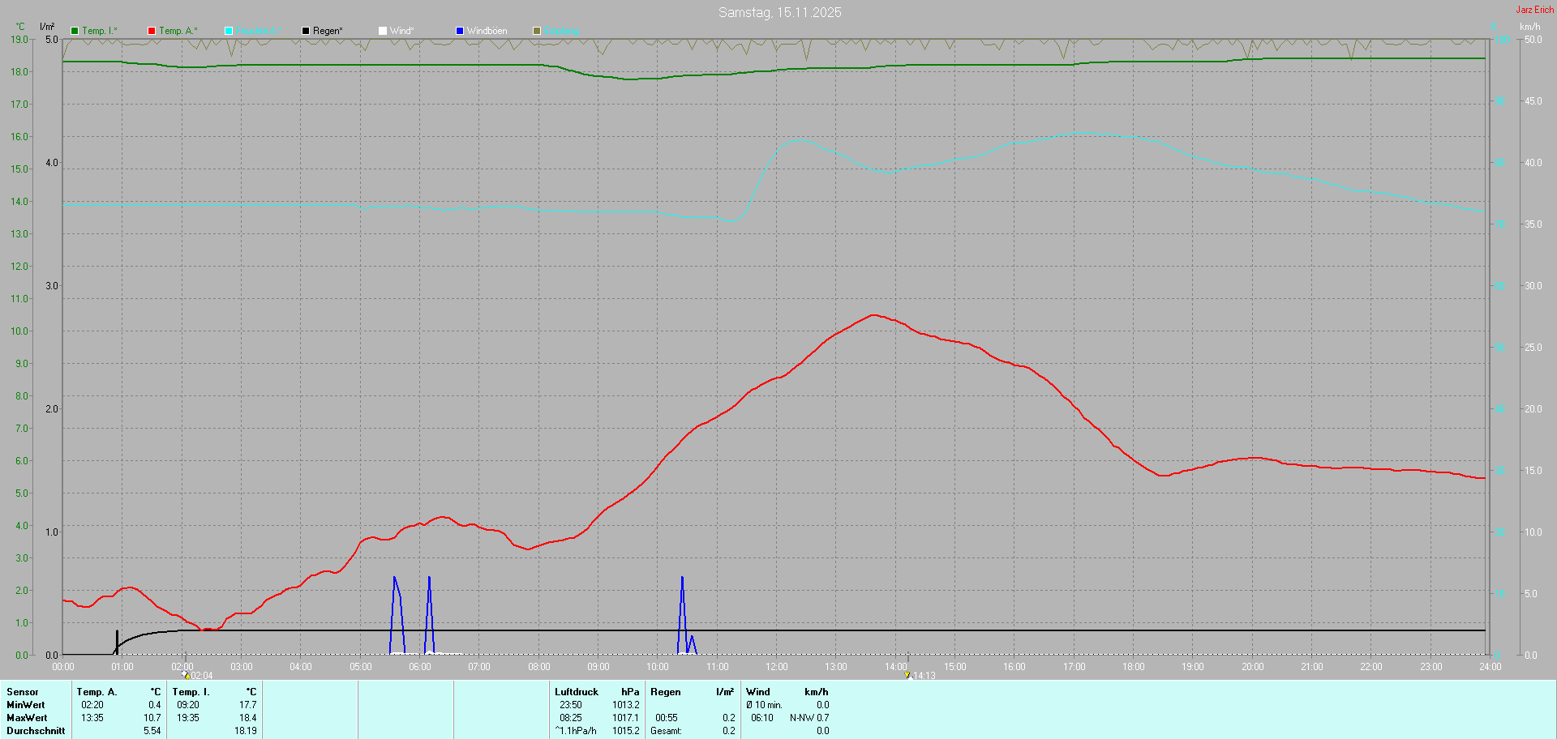Click the blue Windböen legend swatch
The height and width of the screenshot is (739, 1557).
[460, 31]
